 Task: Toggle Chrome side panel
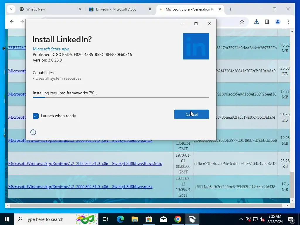[x=267, y=22]
